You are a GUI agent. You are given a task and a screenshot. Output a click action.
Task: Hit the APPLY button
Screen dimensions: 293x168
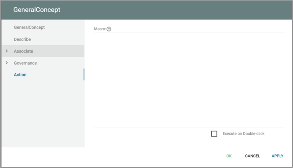tap(277, 156)
